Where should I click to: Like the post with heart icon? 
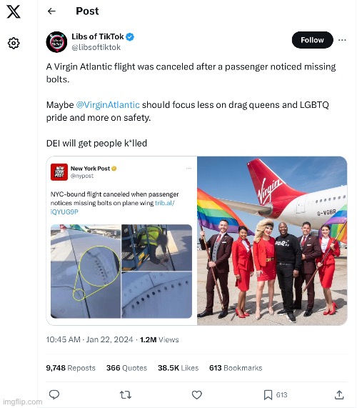197,394
